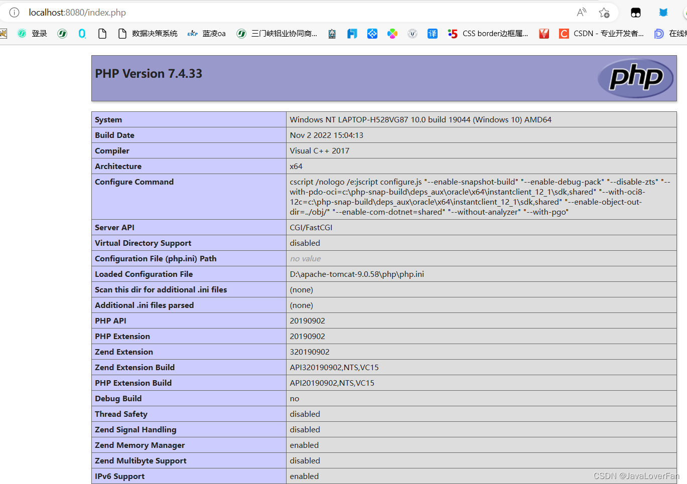Open the blue F-shaped bookmark icon
The image size is (687, 484).
[352, 34]
